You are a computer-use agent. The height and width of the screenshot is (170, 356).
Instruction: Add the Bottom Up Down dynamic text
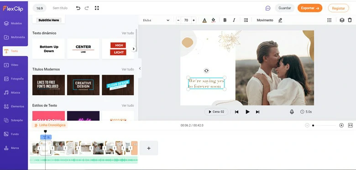click(48, 49)
